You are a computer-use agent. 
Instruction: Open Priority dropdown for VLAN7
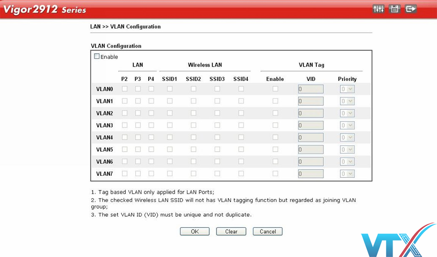347,174
